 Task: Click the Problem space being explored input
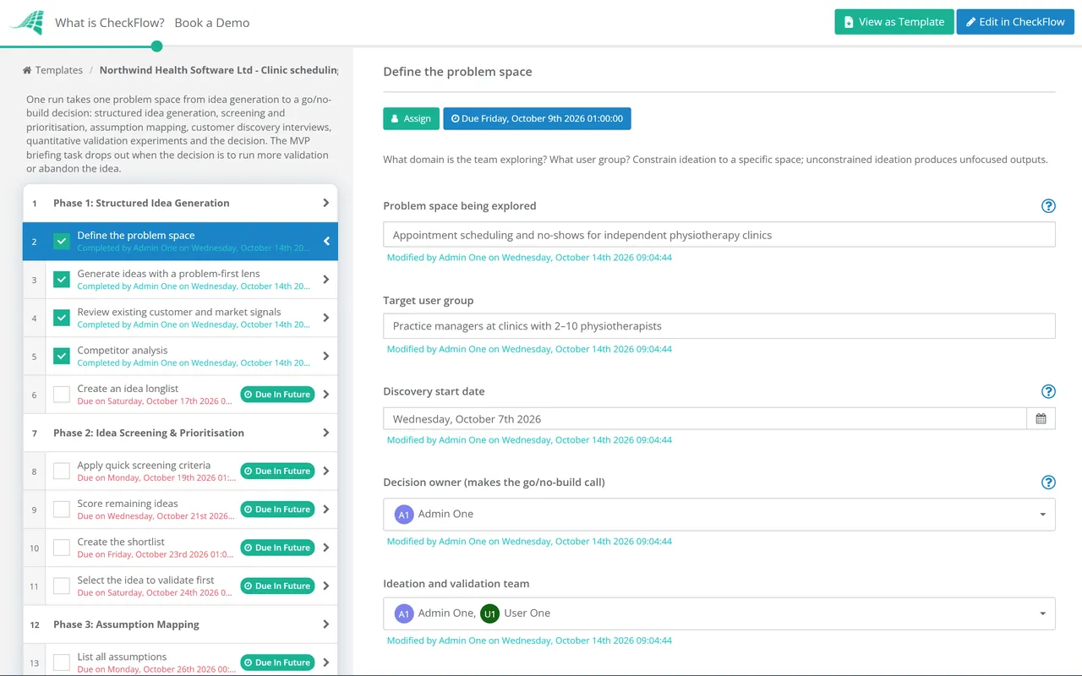pyautogui.click(x=719, y=235)
